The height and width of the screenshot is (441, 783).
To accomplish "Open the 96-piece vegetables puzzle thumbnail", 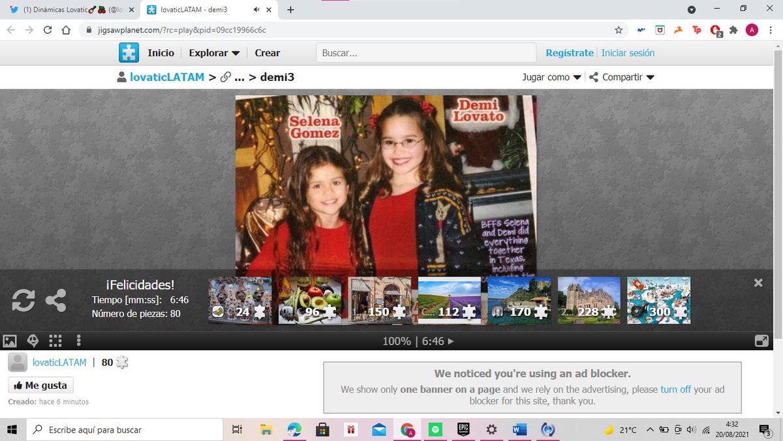I will [x=310, y=300].
